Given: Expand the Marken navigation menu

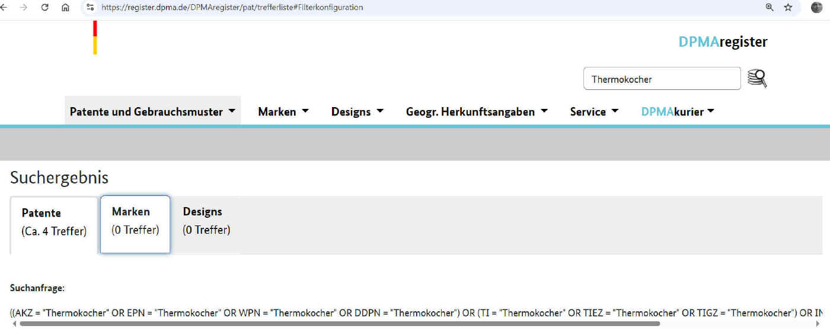Looking at the screenshot, I should [283, 111].
